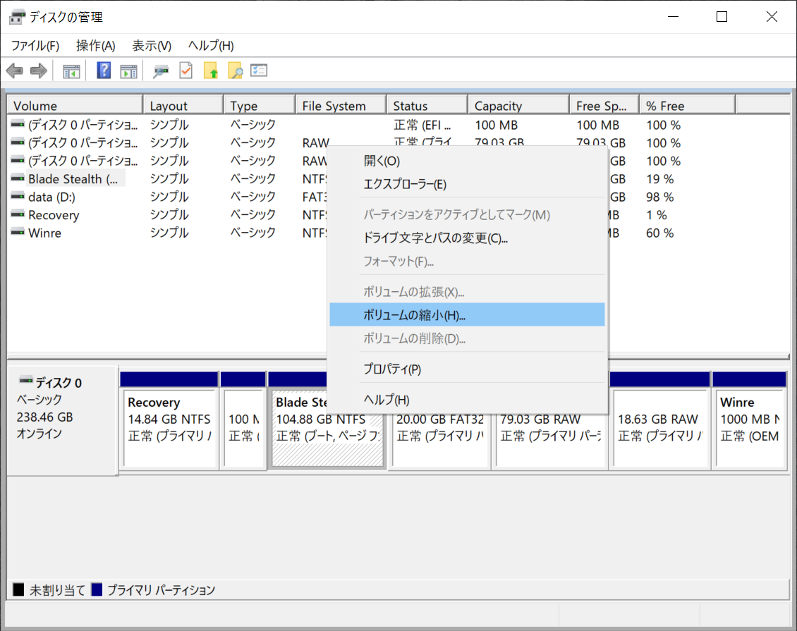
Task: Click the black 未割り当て legend swatch
Action: (18, 589)
